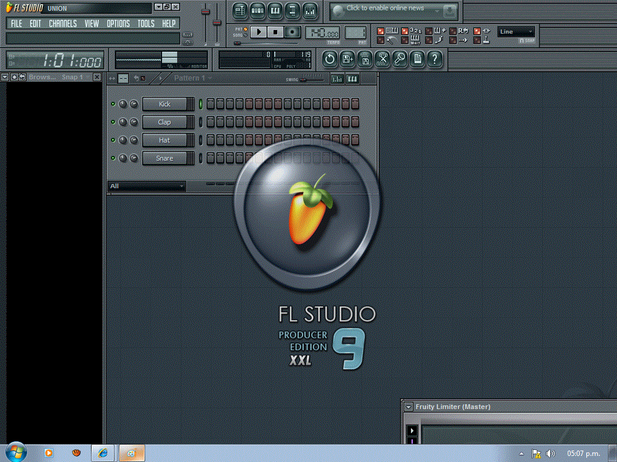Click the song position slider
617x462 pixels.
pos(266,43)
